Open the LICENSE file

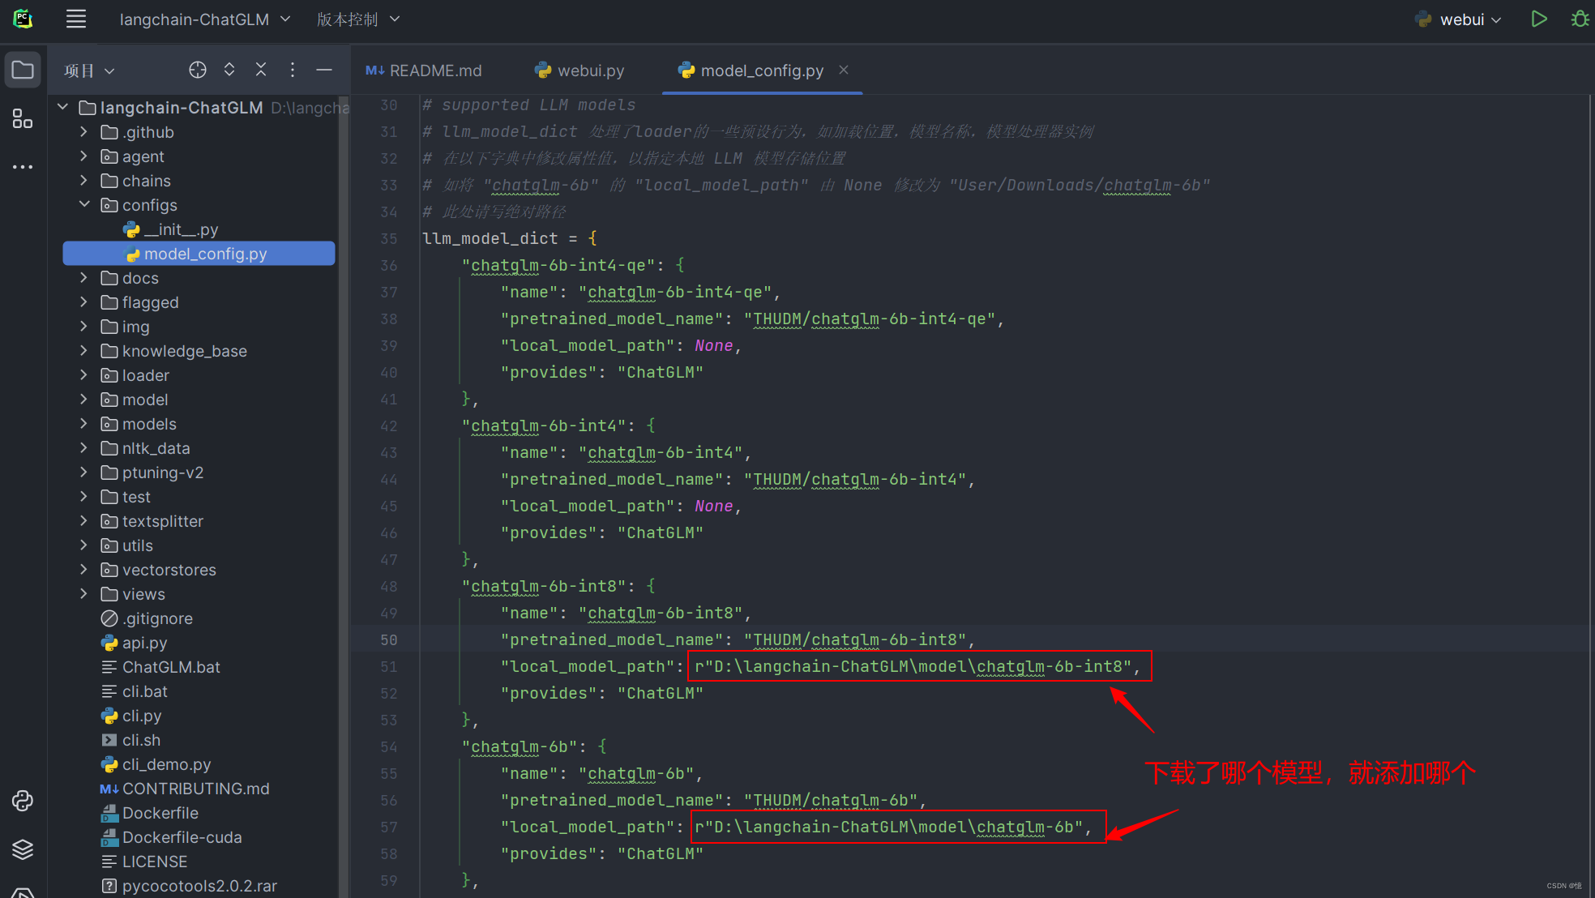point(145,862)
